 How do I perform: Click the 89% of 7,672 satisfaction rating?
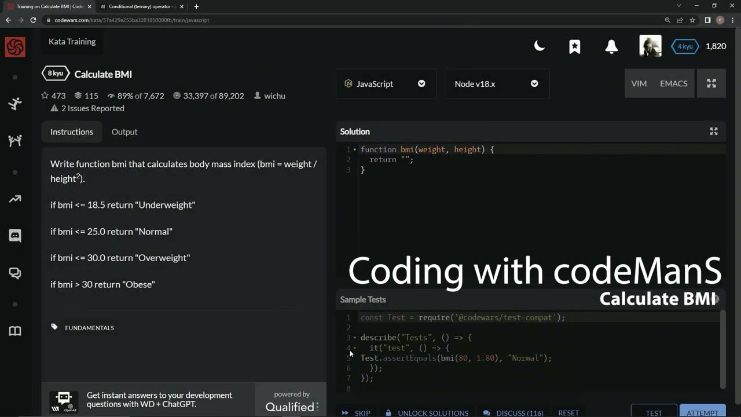point(135,96)
